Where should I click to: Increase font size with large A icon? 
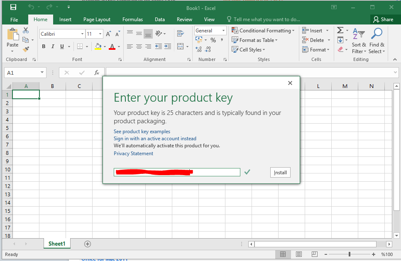[108, 34]
